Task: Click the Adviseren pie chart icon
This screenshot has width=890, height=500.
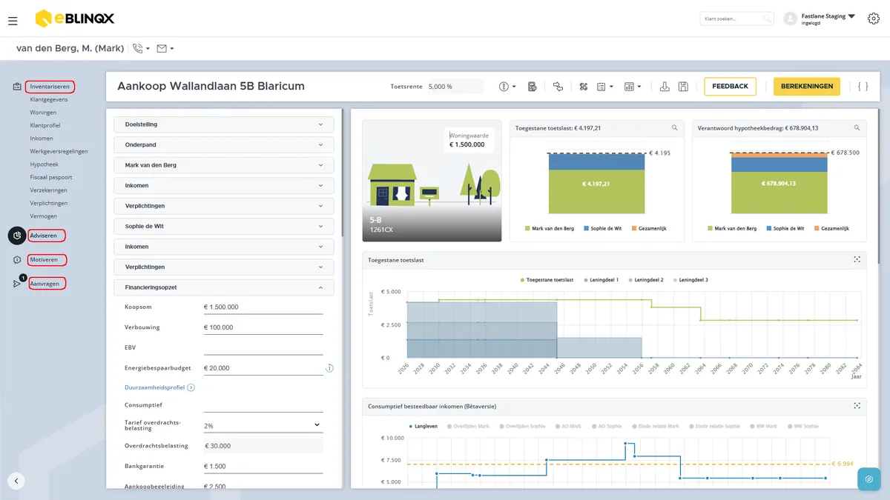Action: point(17,236)
